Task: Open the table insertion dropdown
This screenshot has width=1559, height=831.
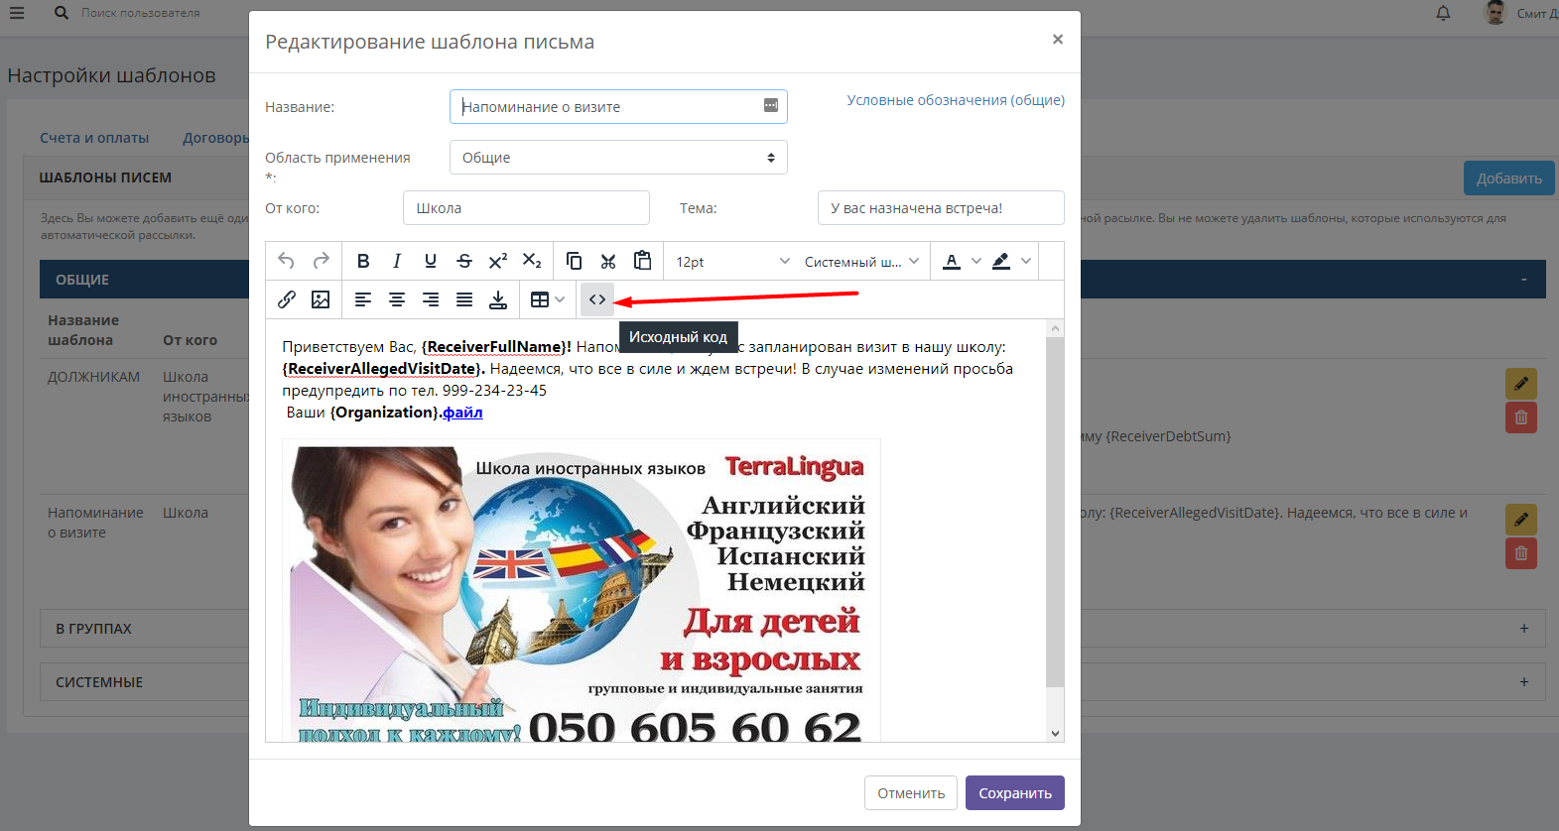Action: pyautogui.click(x=548, y=299)
